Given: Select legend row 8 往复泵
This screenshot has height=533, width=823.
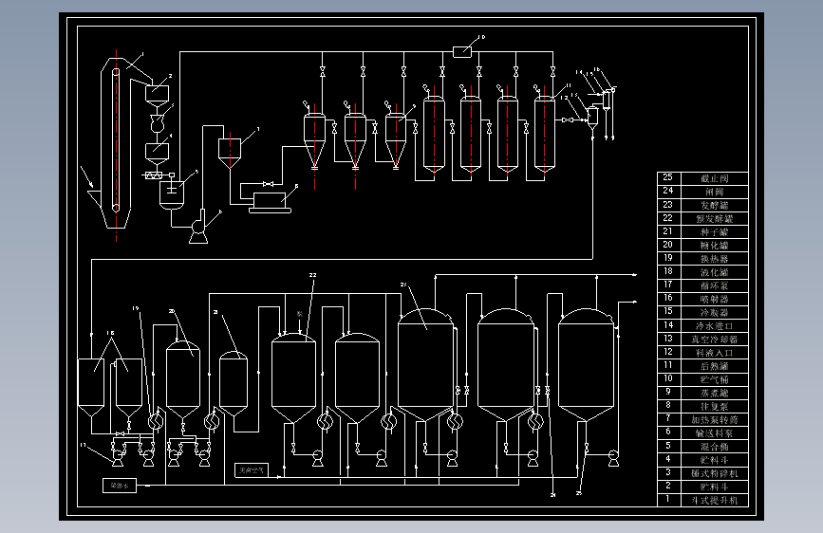Looking at the screenshot, I should [702, 407].
